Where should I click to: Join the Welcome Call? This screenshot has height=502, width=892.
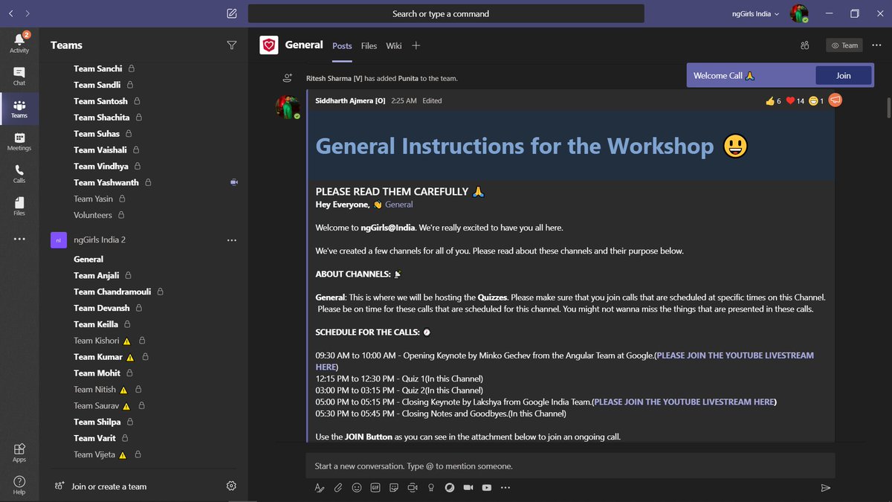pos(843,75)
